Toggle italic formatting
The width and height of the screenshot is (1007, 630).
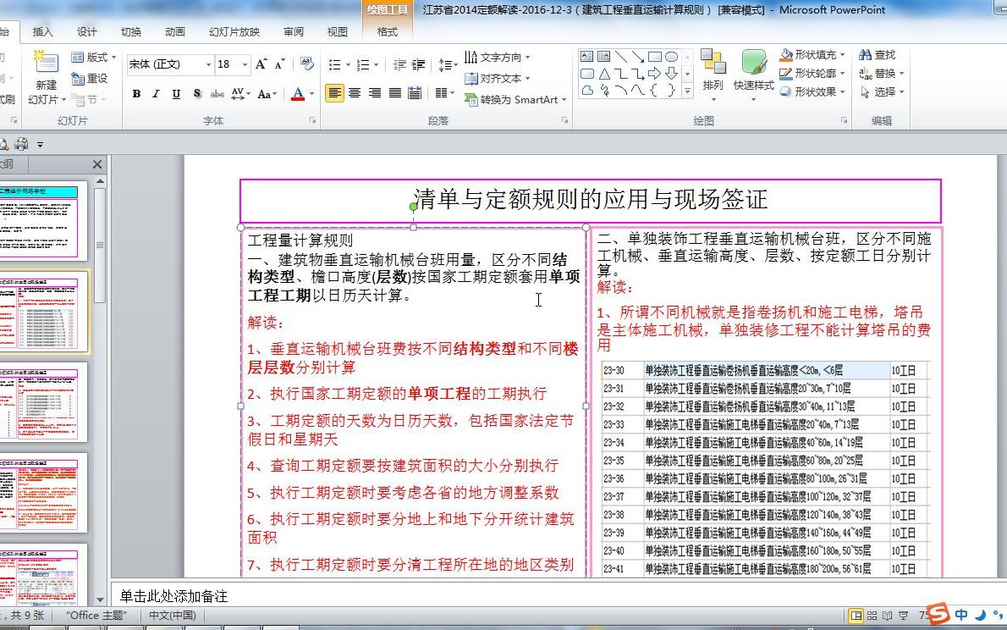click(x=157, y=94)
